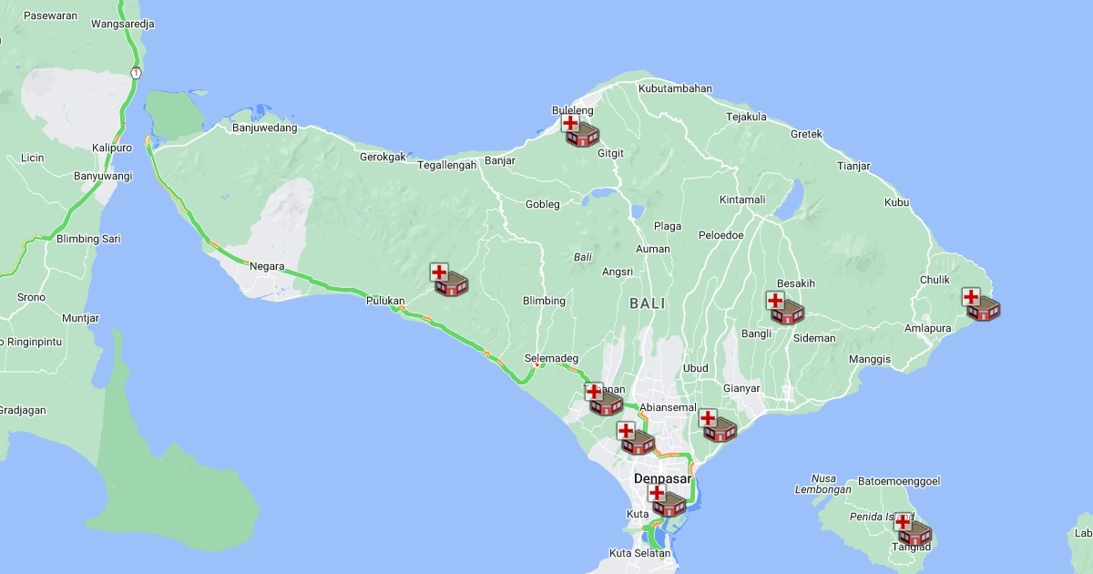The height and width of the screenshot is (574, 1093).
Task: Click the hospital marker south of Gianyar
Action: 717,426
